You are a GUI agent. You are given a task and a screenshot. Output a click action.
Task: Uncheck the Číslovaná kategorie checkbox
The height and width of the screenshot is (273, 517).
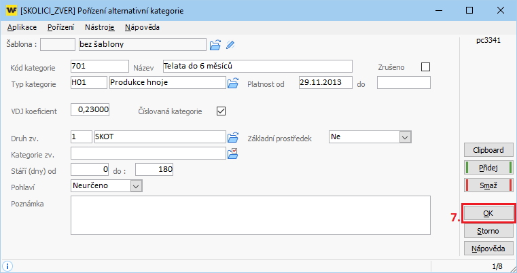point(220,111)
